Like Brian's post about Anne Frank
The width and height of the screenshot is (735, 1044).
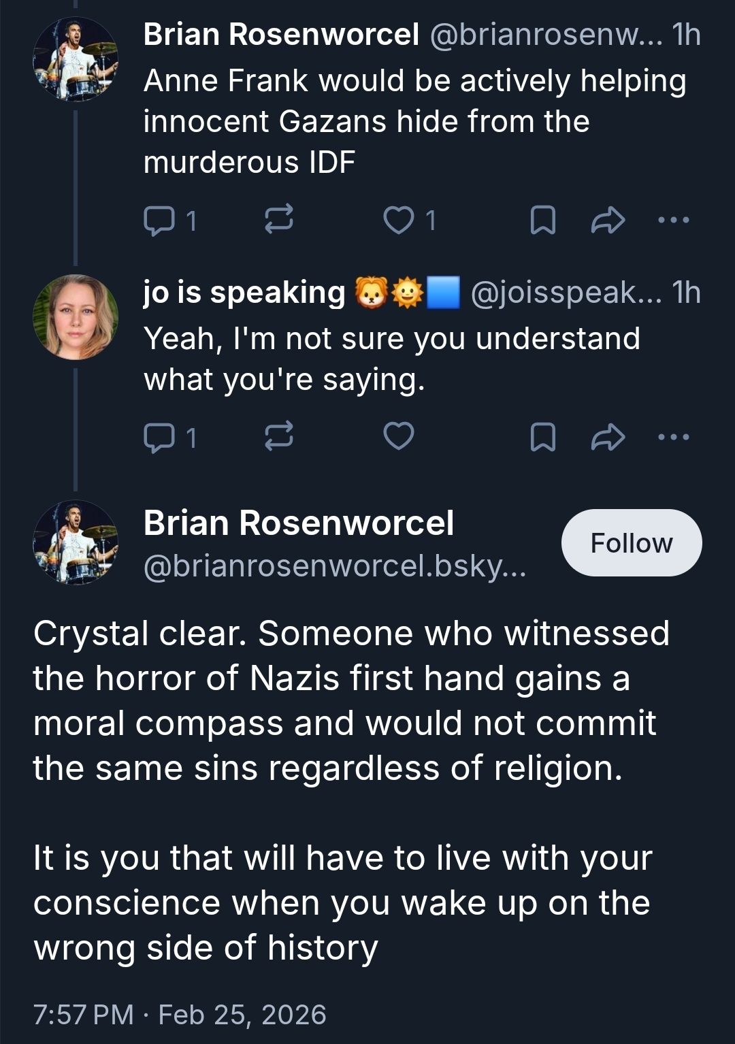click(x=399, y=221)
